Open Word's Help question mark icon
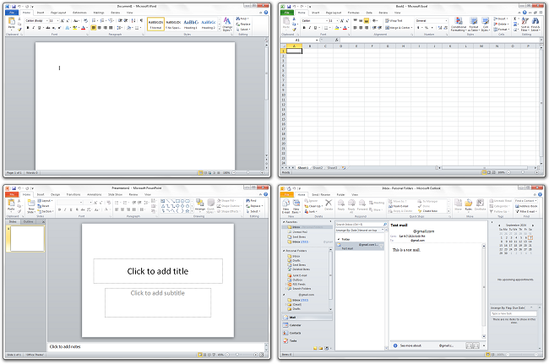 point(266,13)
